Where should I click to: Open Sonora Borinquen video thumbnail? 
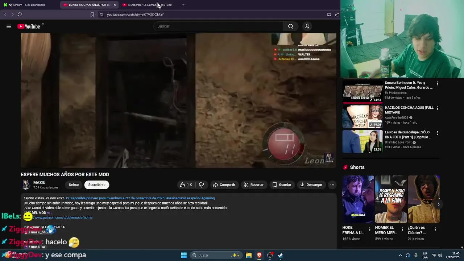(x=362, y=92)
